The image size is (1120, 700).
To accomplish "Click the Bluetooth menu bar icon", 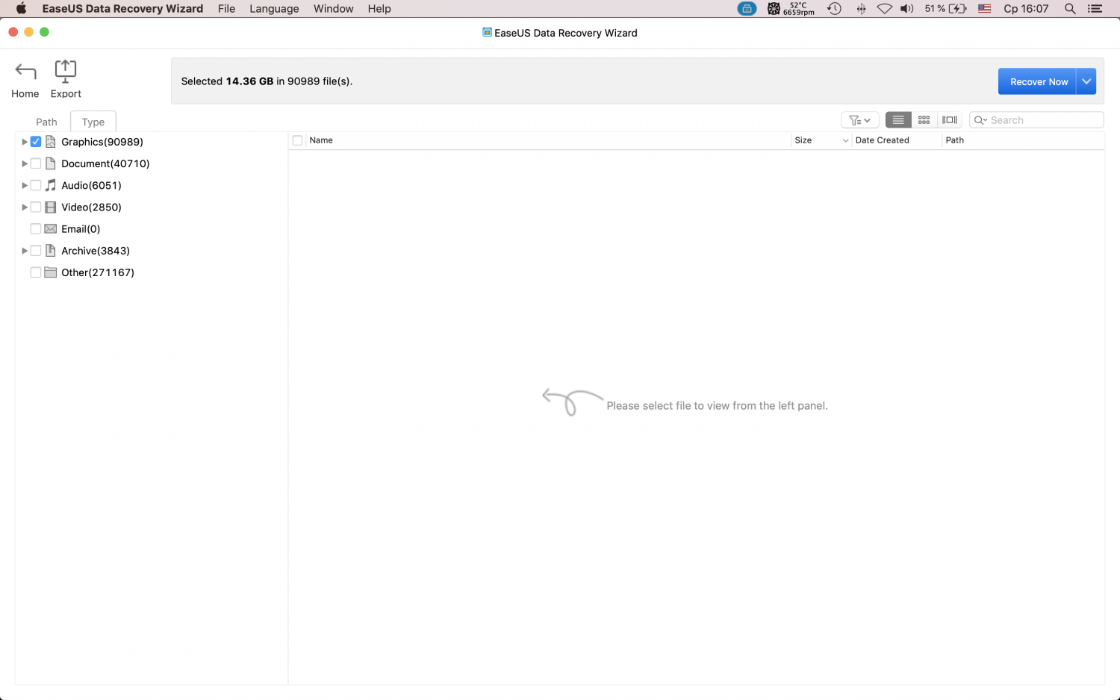I will tap(861, 9).
